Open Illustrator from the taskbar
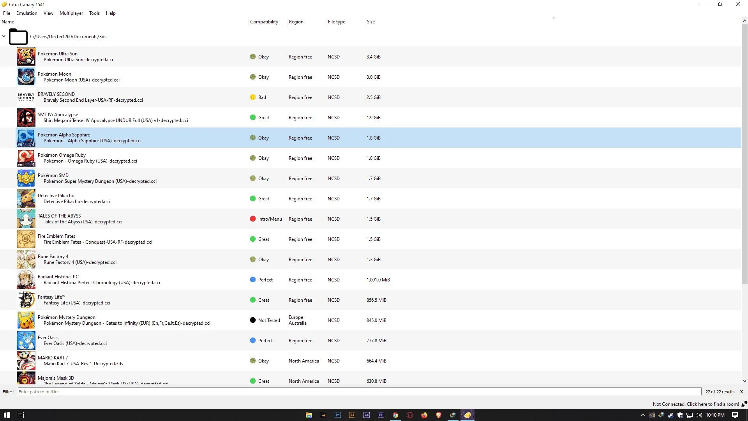 (352, 415)
